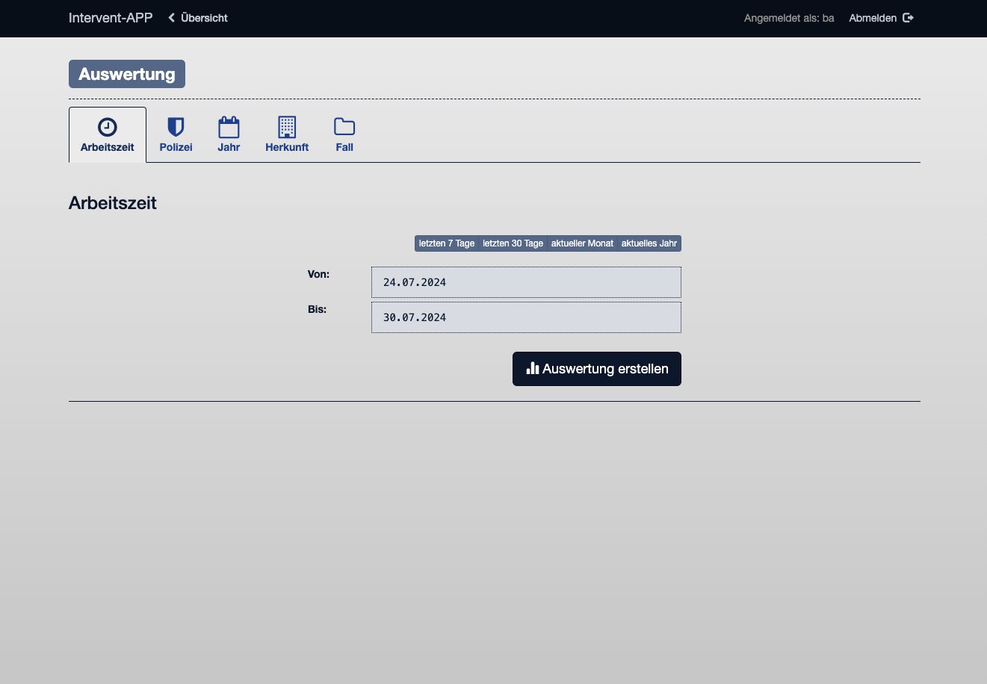Image resolution: width=987 pixels, height=684 pixels.
Task: Click the Intervent-APP brand title
Action: pos(111,18)
